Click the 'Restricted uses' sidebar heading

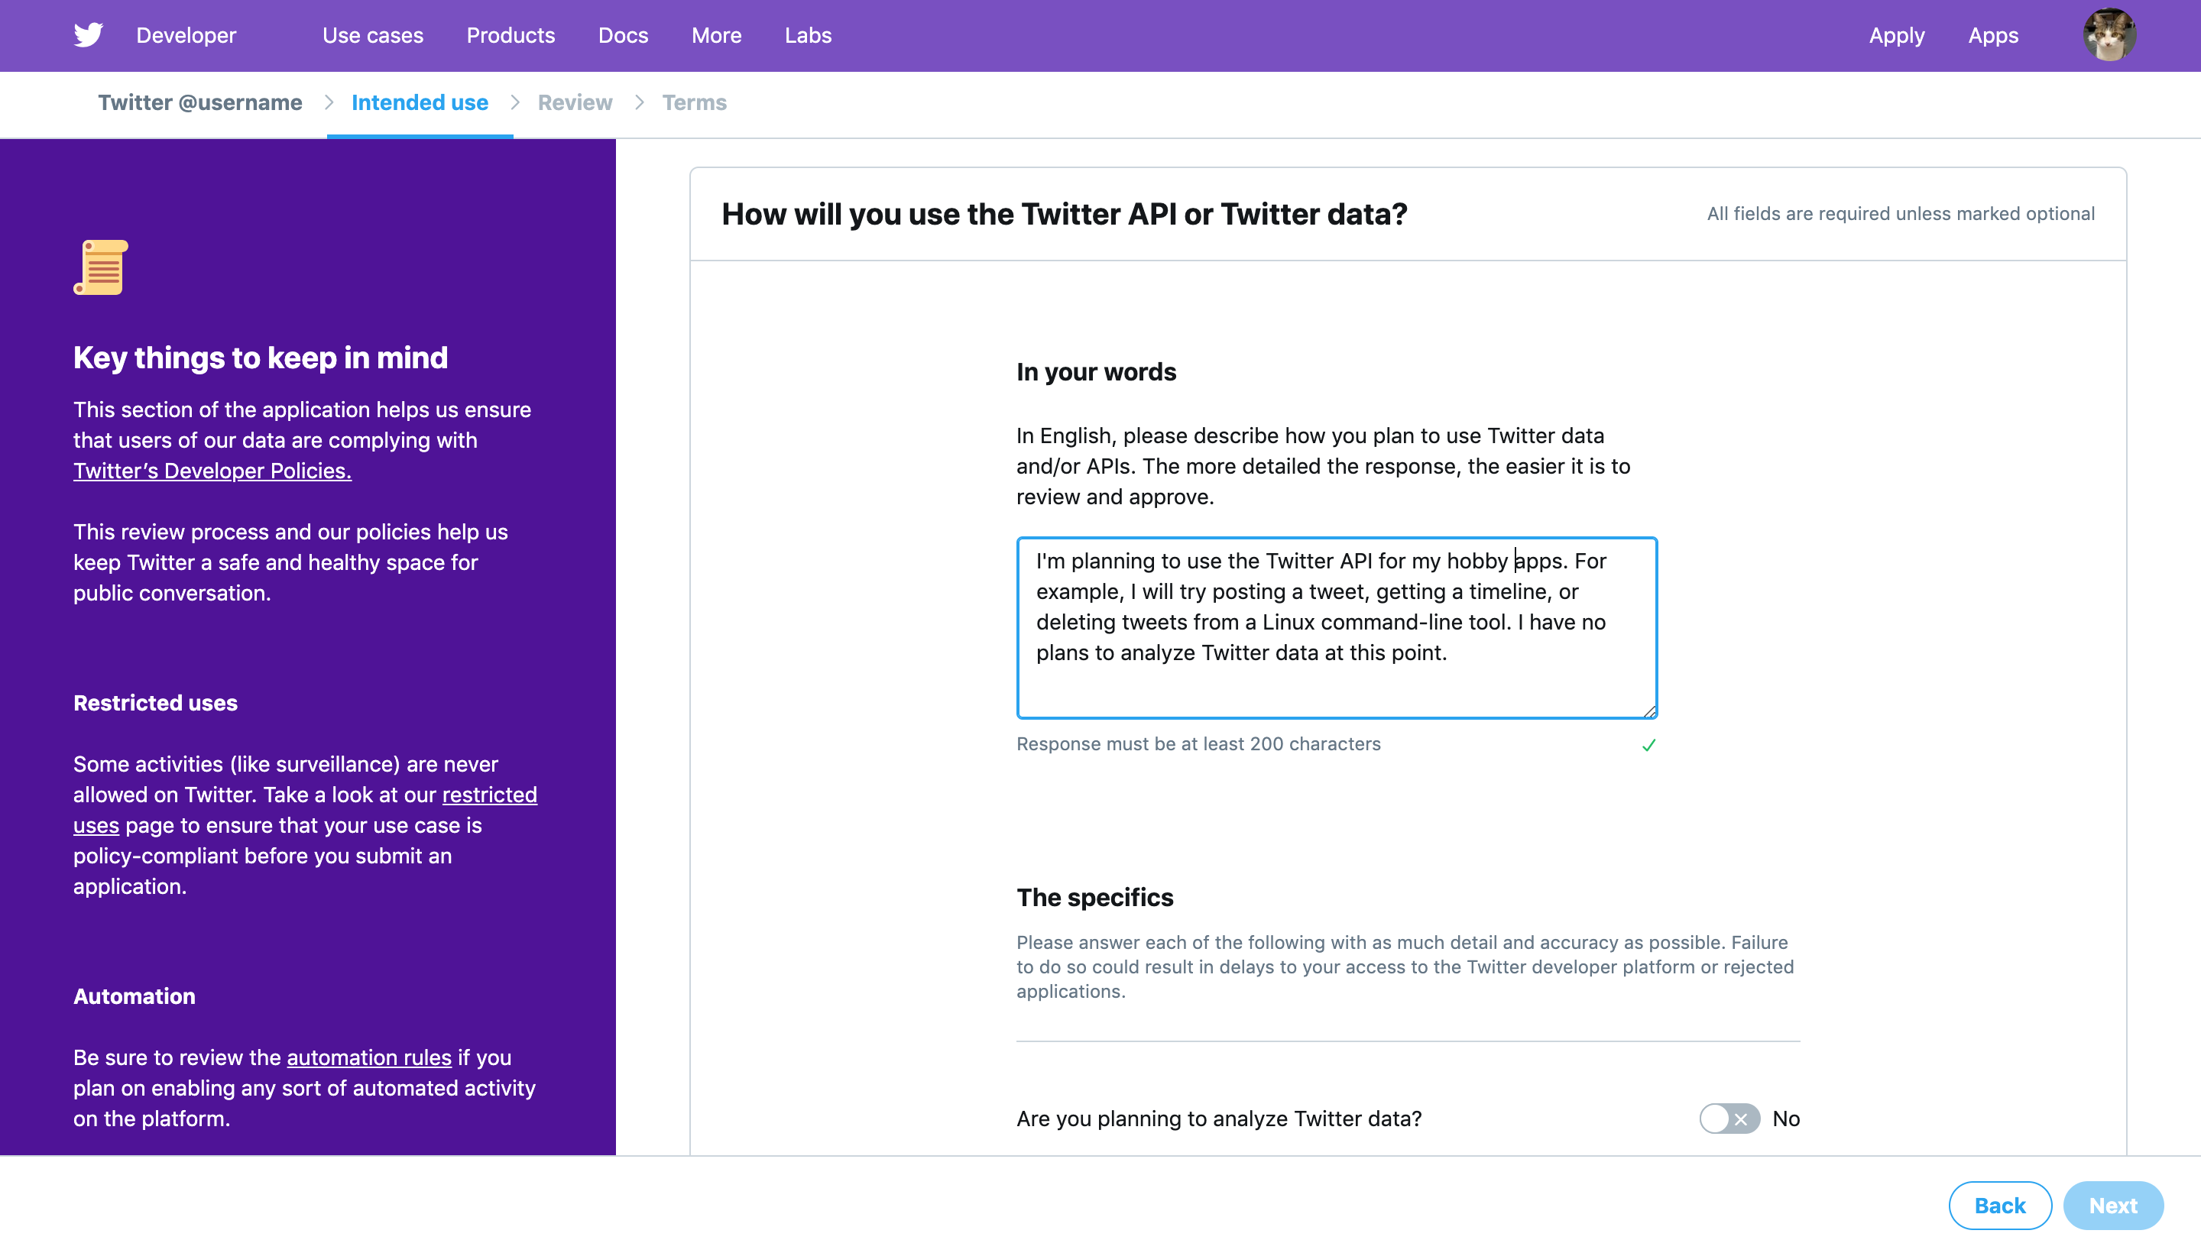(155, 703)
